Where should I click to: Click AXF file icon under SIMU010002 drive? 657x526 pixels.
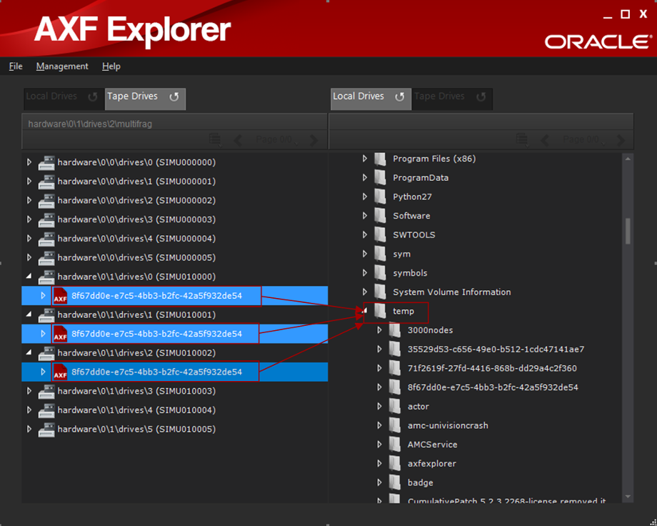[x=60, y=372]
